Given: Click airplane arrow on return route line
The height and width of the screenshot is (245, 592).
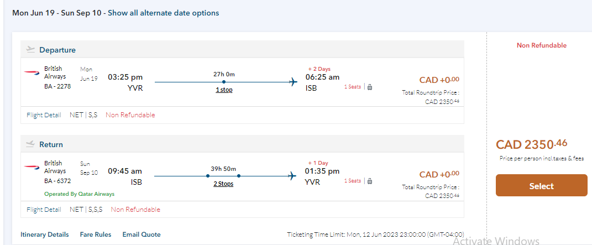Looking at the screenshot, I should pos(293,176).
